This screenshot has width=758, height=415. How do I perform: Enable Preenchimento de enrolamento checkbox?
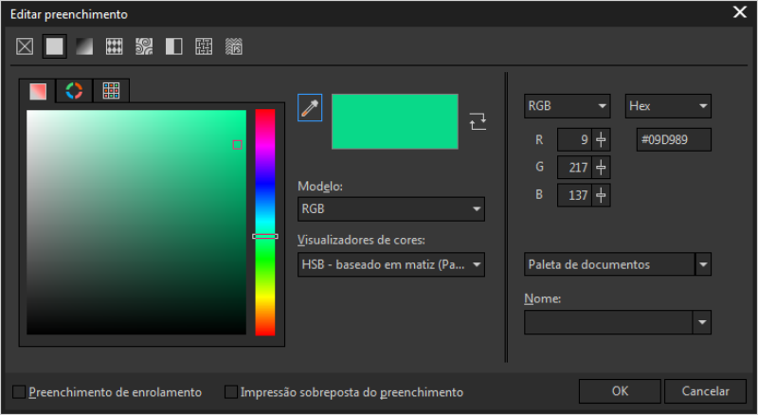click(19, 391)
